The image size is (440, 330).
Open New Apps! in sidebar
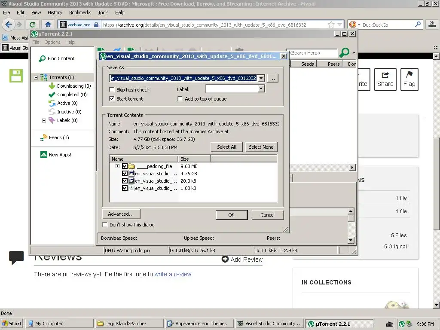[x=56, y=155]
